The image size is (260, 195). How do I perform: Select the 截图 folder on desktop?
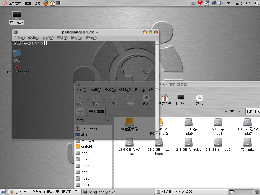(17, 56)
